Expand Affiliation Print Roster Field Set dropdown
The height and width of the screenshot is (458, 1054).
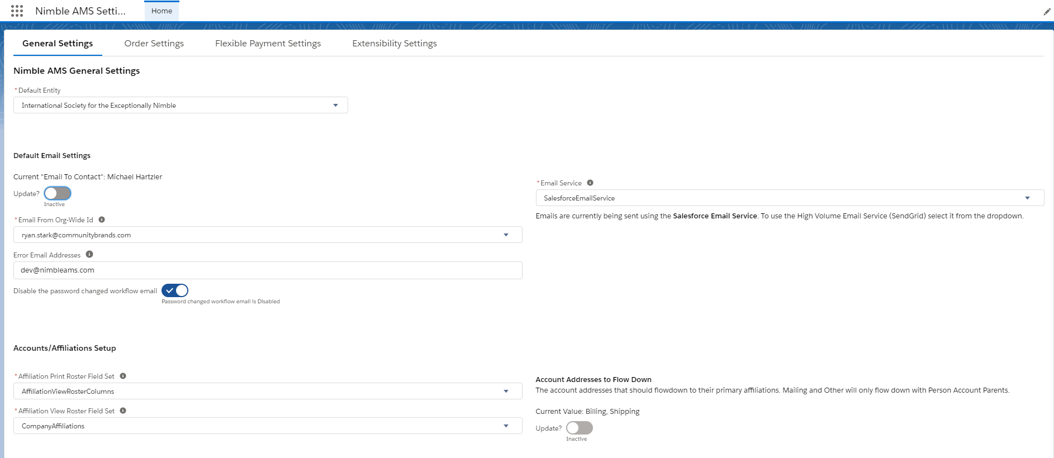pyautogui.click(x=268, y=391)
